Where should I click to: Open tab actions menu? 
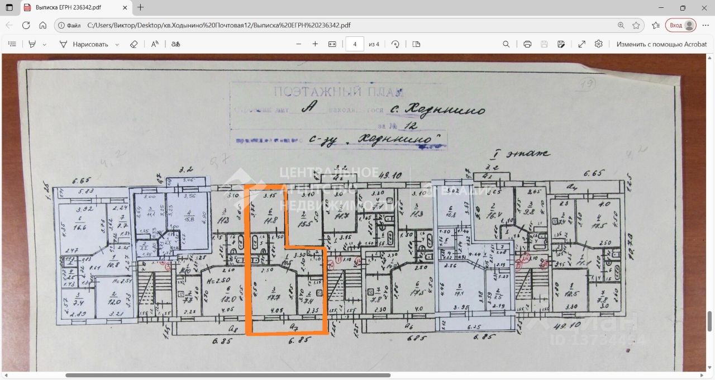click(9, 8)
